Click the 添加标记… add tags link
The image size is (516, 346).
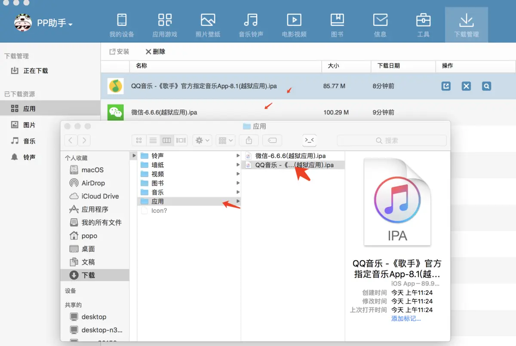(406, 318)
